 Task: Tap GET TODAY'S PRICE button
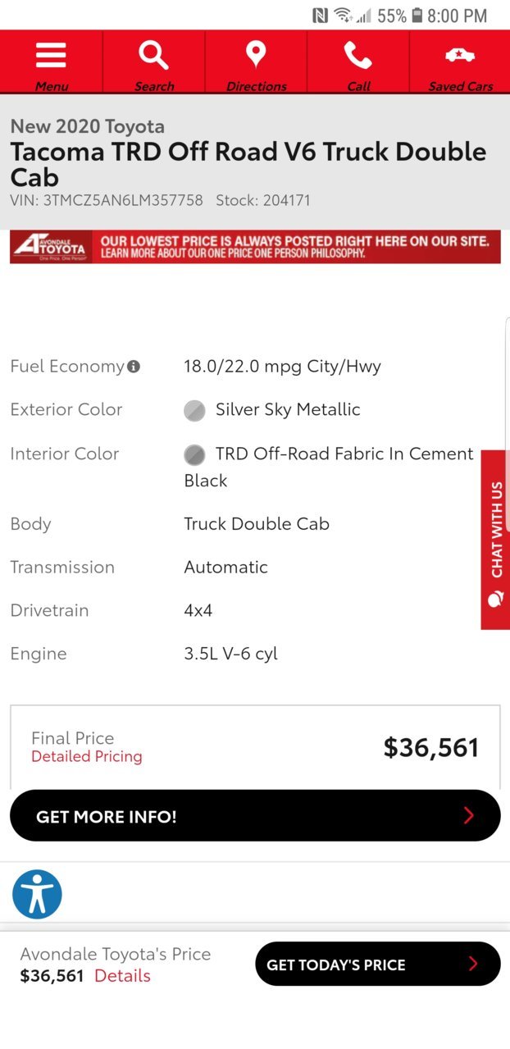(378, 964)
